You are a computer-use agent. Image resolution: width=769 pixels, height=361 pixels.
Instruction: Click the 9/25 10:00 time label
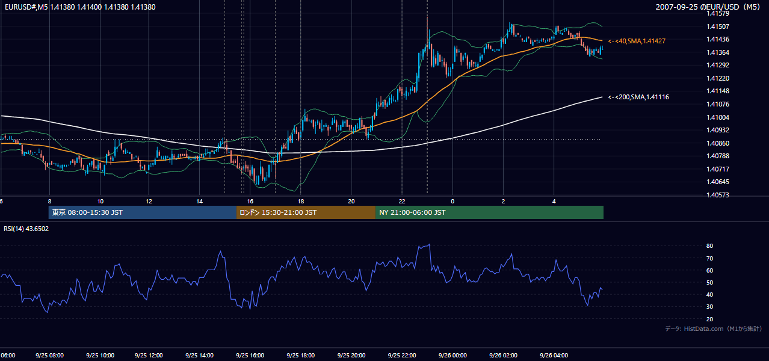pos(100,356)
